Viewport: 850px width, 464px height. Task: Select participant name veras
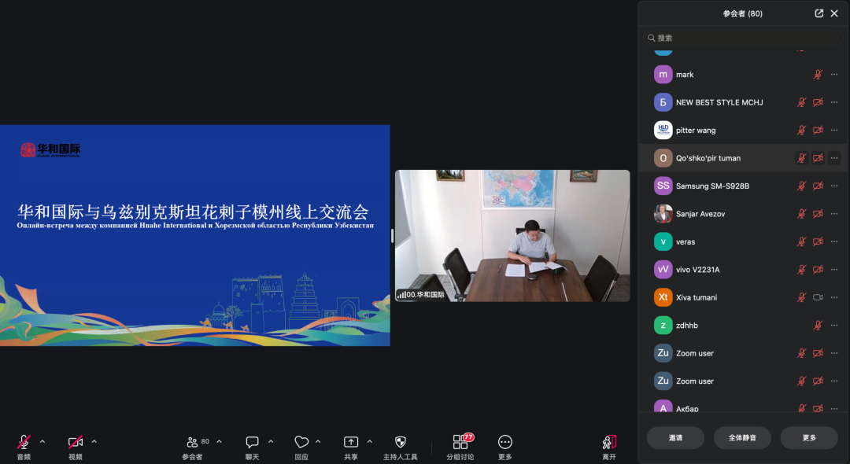click(x=686, y=241)
